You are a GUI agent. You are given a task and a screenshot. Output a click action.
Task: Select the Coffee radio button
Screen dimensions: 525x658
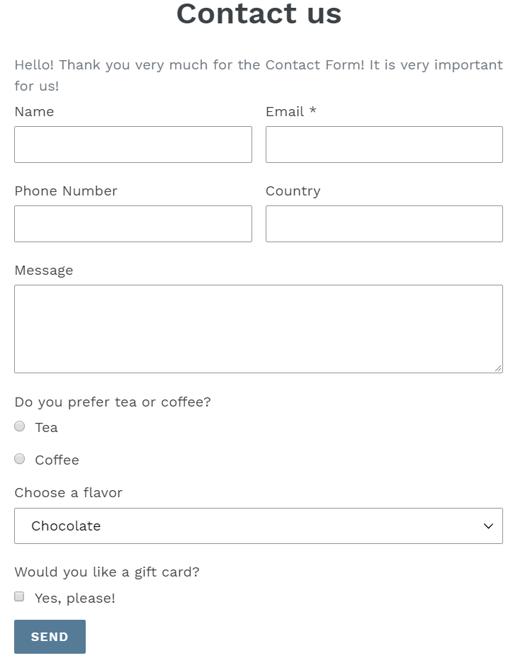[x=19, y=458]
